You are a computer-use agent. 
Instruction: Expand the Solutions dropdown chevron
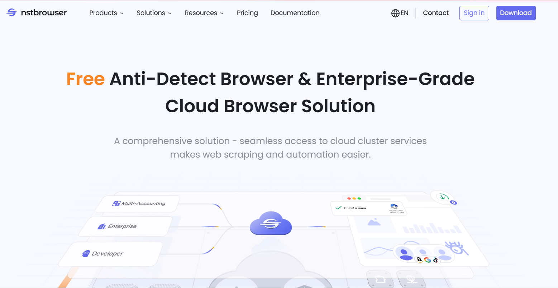170,13
